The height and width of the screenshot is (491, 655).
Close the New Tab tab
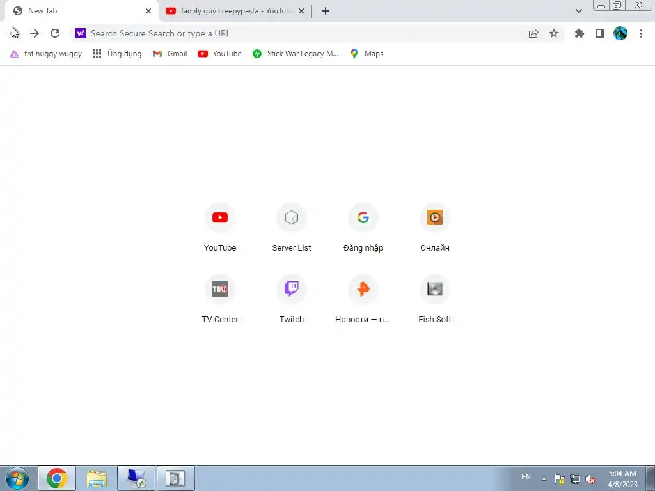pos(148,11)
